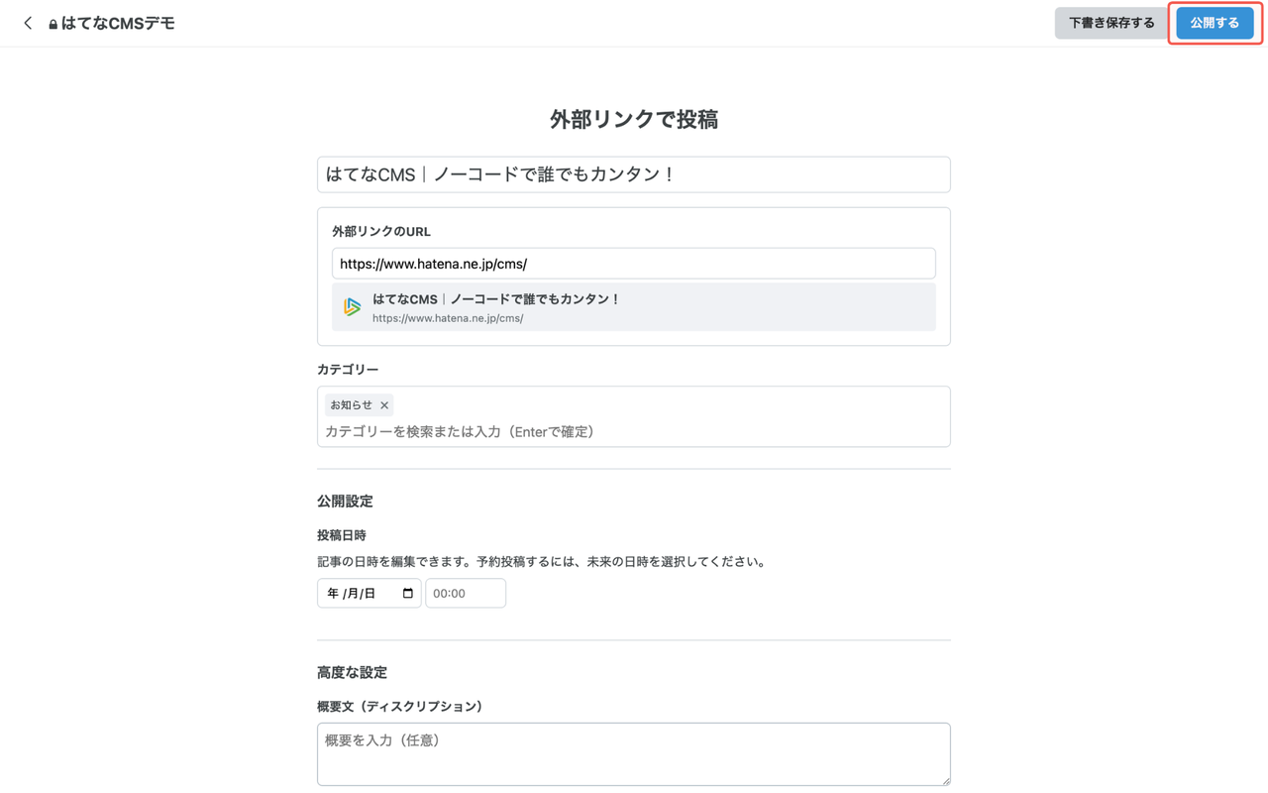Viewport: 1268px width, 793px height.
Task: Click the title card はてなCMS｜ノーコードで誰でもカンタン！
Action: click(634, 173)
